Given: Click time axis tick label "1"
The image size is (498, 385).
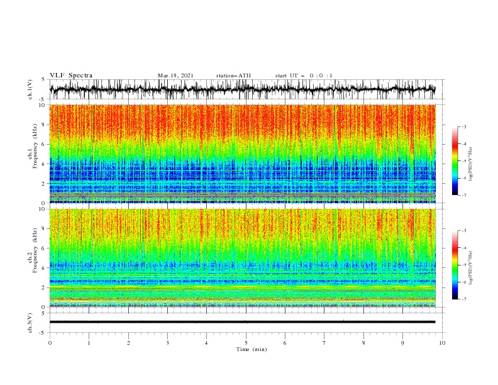Looking at the screenshot, I should click(x=89, y=343).
